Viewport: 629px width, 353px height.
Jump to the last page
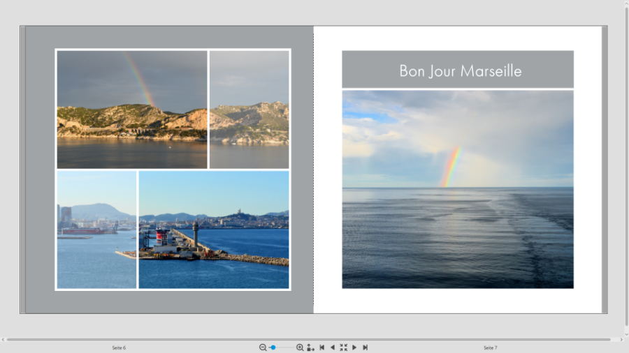point(365,347)
